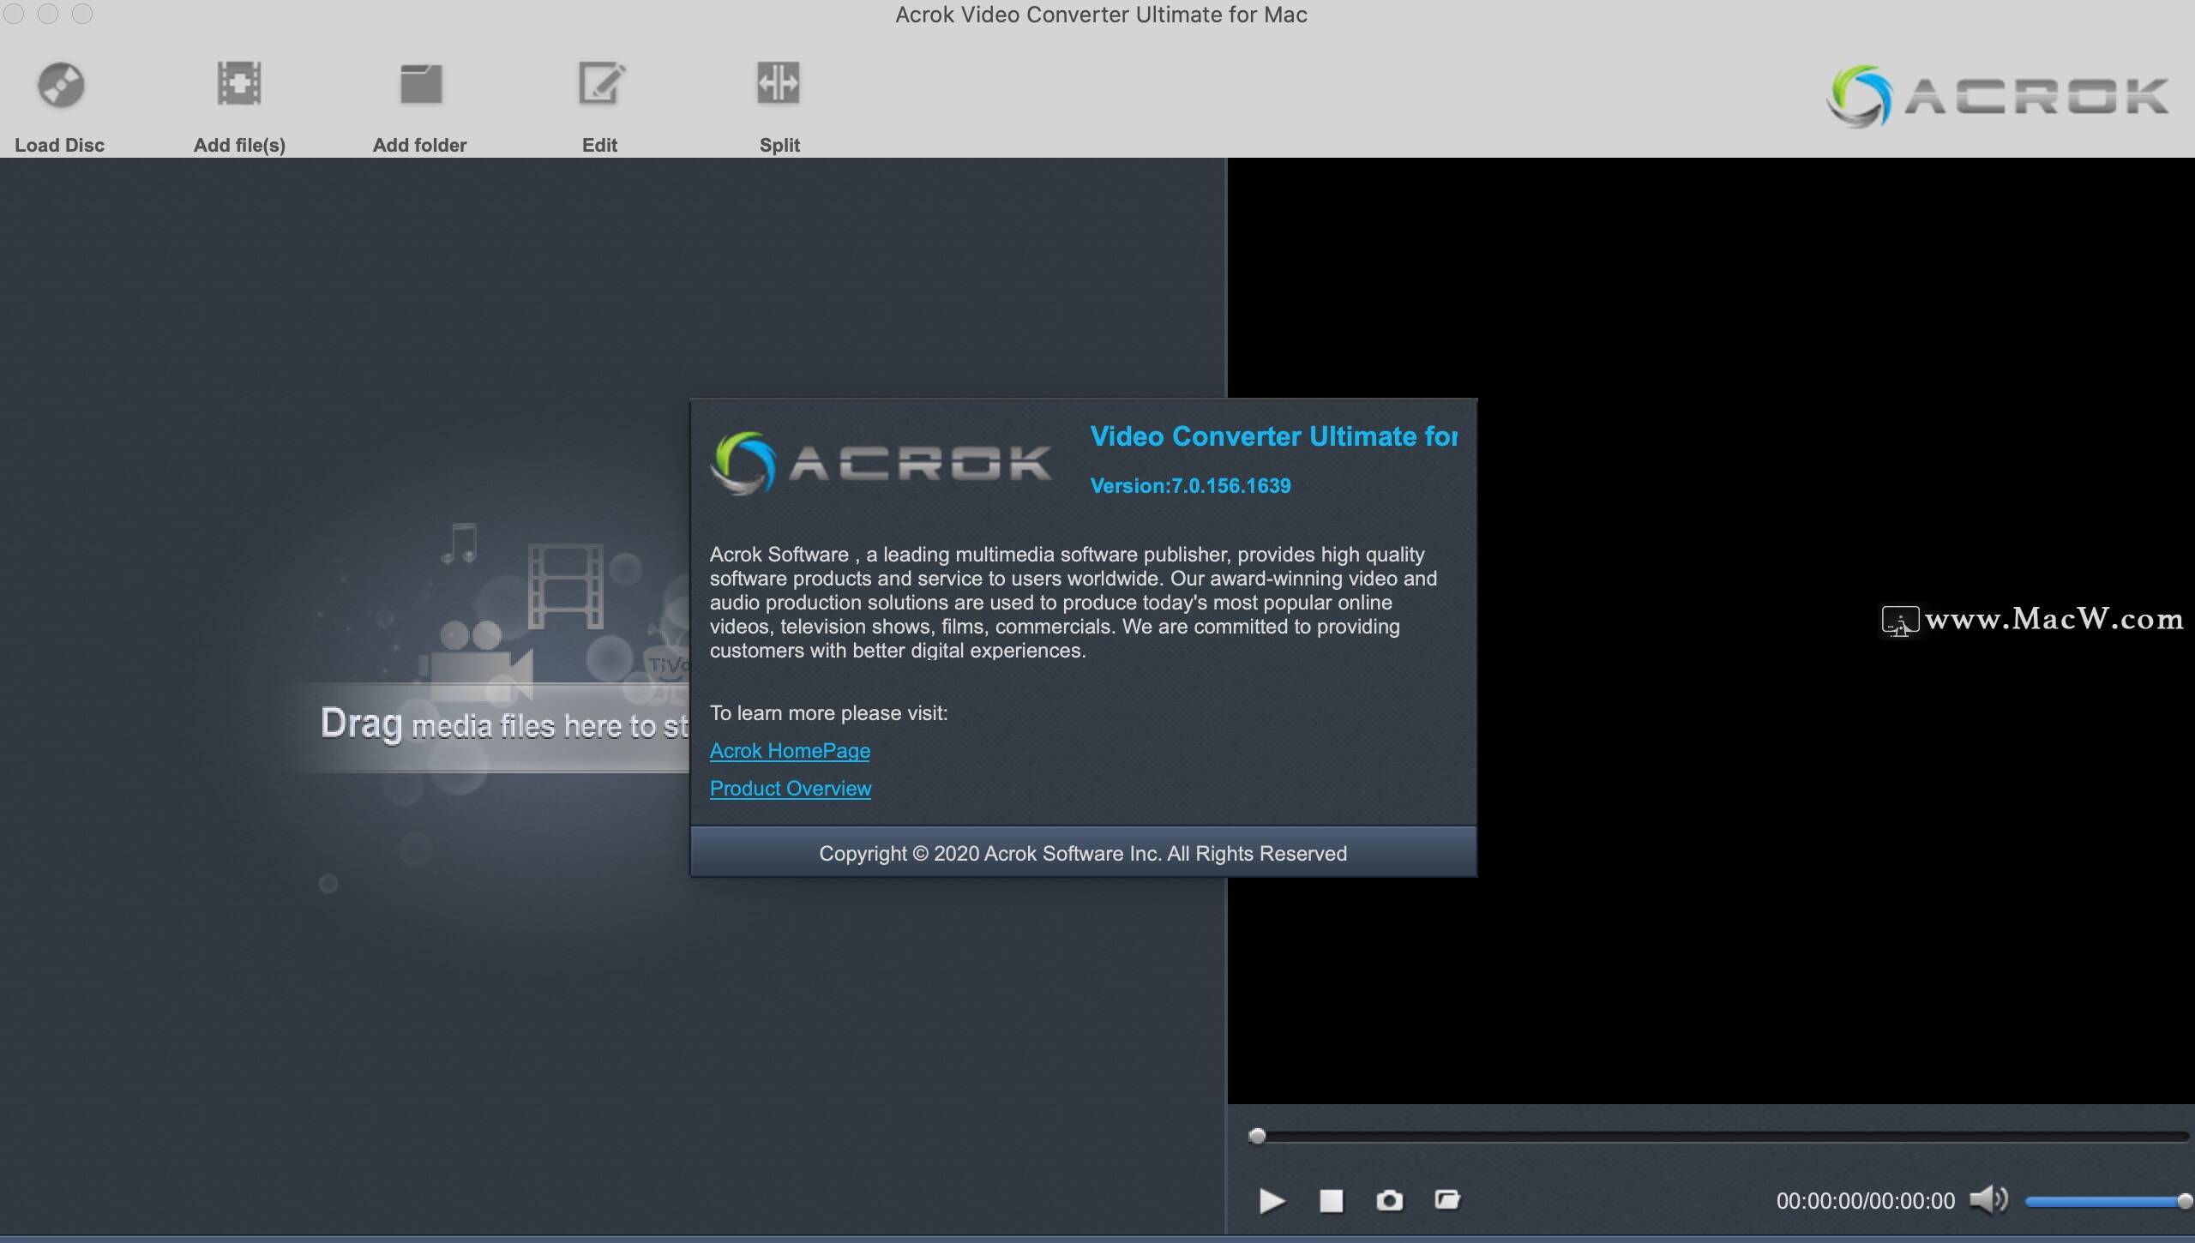This screenshot has height=1243, width=2195.
Task: Click 'To learn more please visit:' text
Action: pyautogui.click(x=828, y=712)
